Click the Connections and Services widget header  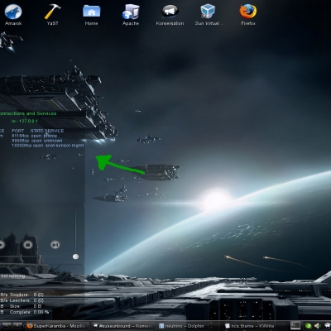(28, 113)
